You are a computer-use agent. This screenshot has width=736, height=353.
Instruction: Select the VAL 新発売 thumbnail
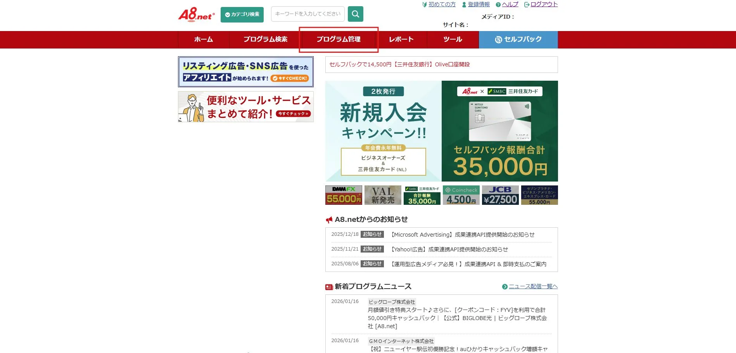383,195
